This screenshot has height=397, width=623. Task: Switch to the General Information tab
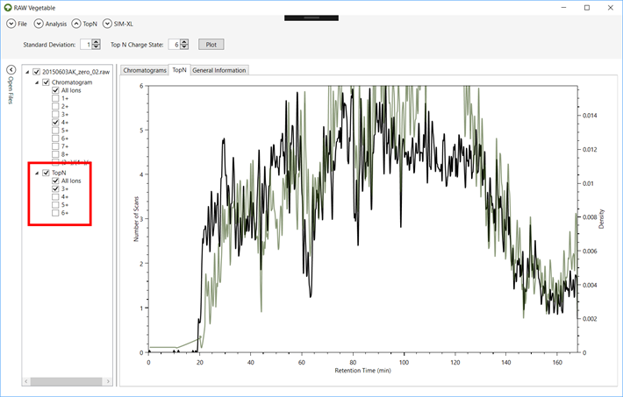219,70
